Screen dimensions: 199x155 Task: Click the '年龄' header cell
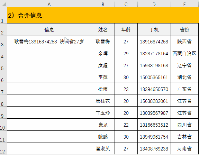pyautogui.click(x=126, y=29)
